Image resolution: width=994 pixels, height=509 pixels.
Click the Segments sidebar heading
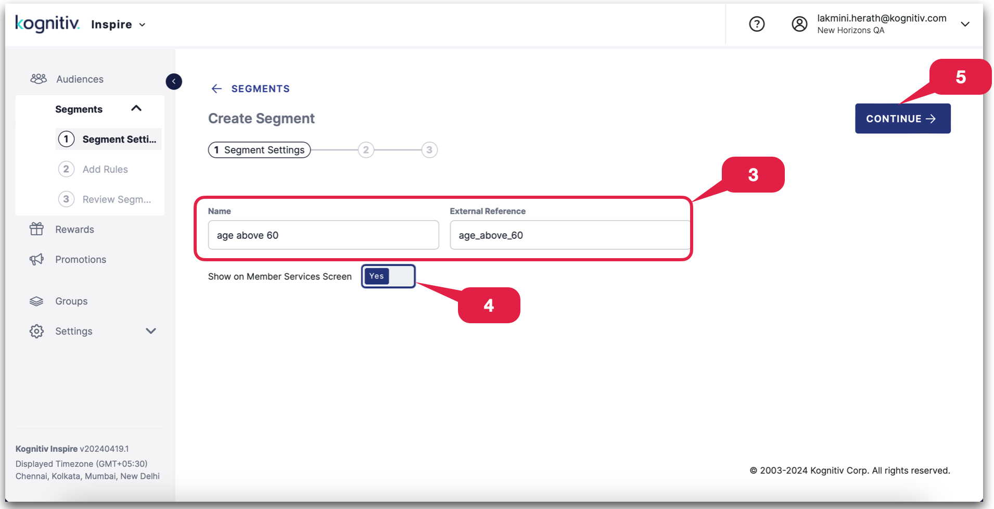pos(79,109)
